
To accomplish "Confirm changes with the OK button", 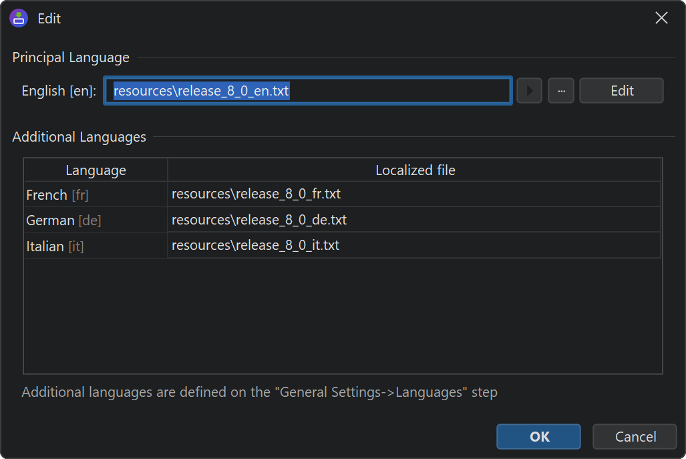I will [x=538, y=437].
